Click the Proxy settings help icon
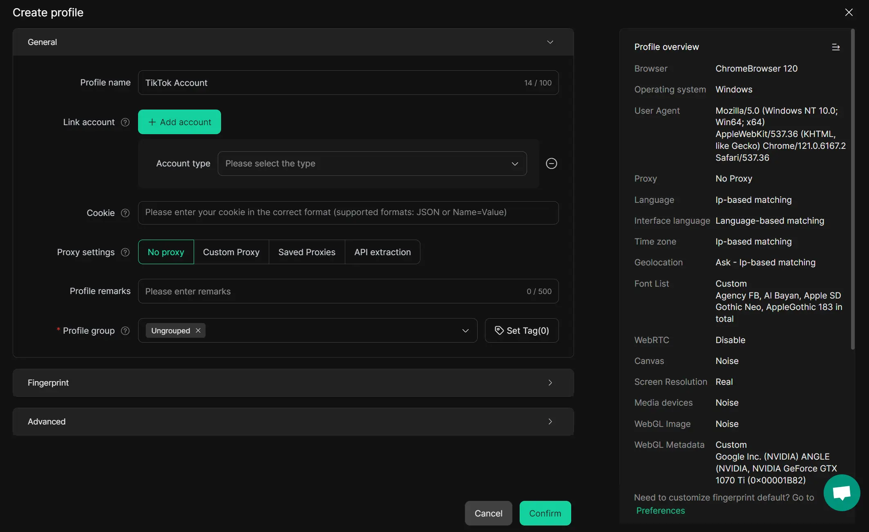 125,252
